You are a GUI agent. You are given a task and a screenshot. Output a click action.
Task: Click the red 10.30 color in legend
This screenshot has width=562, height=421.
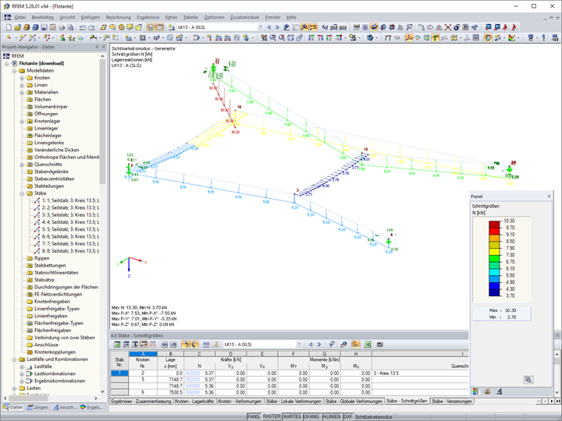(x=494, y=224)
